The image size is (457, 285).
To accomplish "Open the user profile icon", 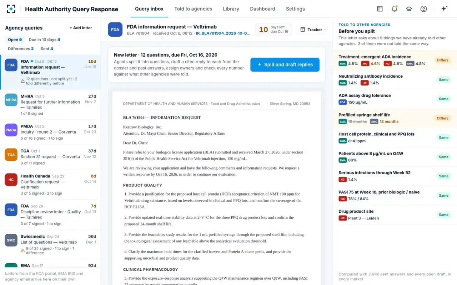I will pyautogui.click(x=424, y=9).
